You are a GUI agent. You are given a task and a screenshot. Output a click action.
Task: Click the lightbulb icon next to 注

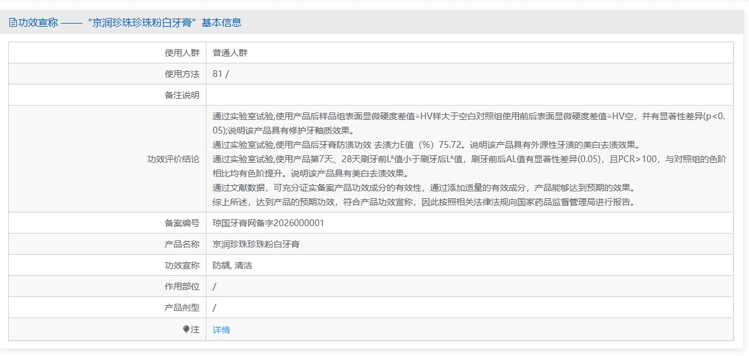pos(186,330)
